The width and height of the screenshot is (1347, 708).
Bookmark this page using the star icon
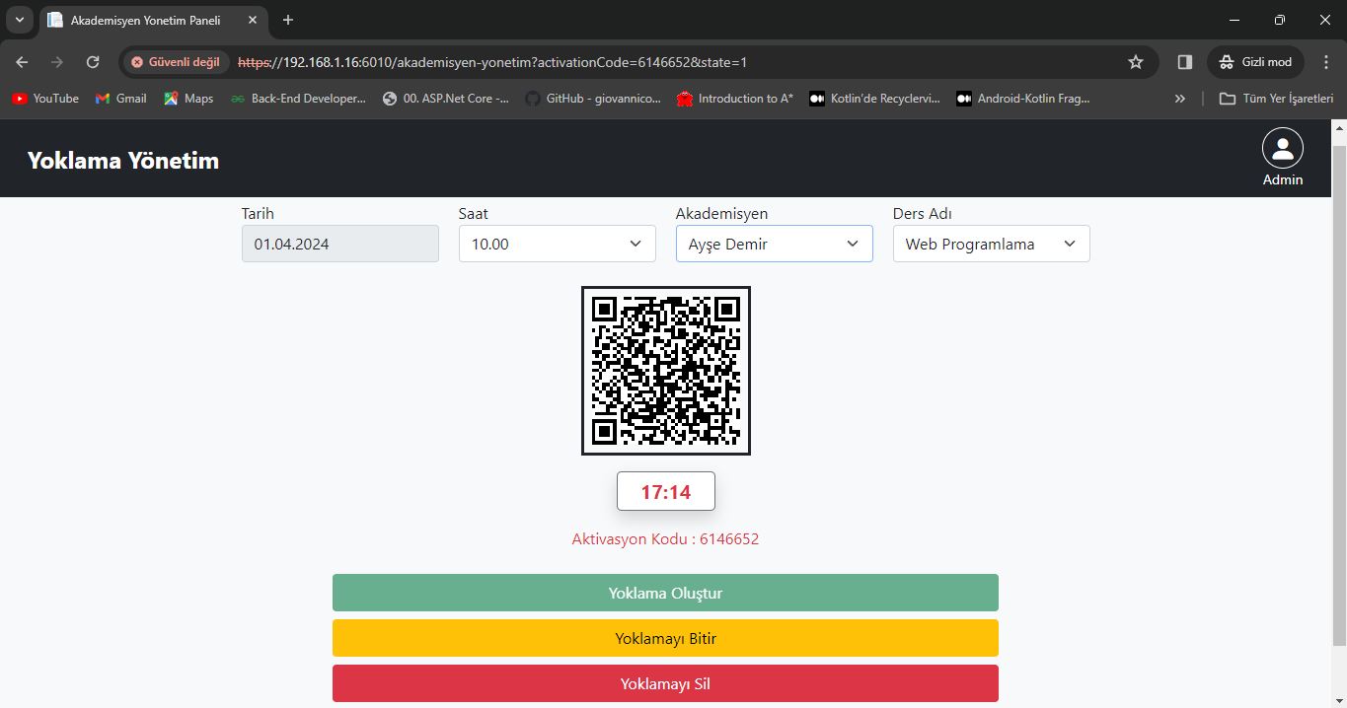(1135, 62)
